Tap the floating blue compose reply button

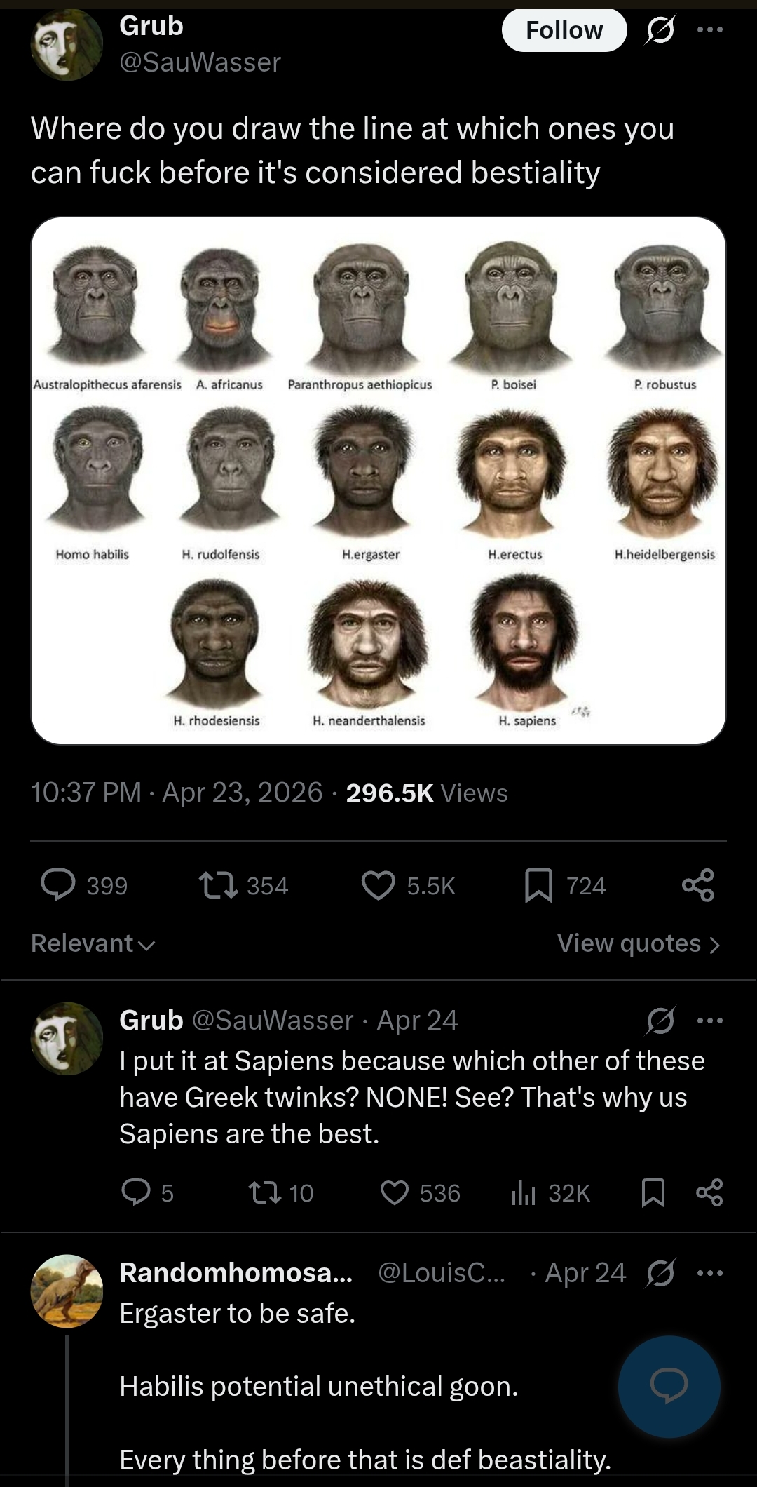669,1387
